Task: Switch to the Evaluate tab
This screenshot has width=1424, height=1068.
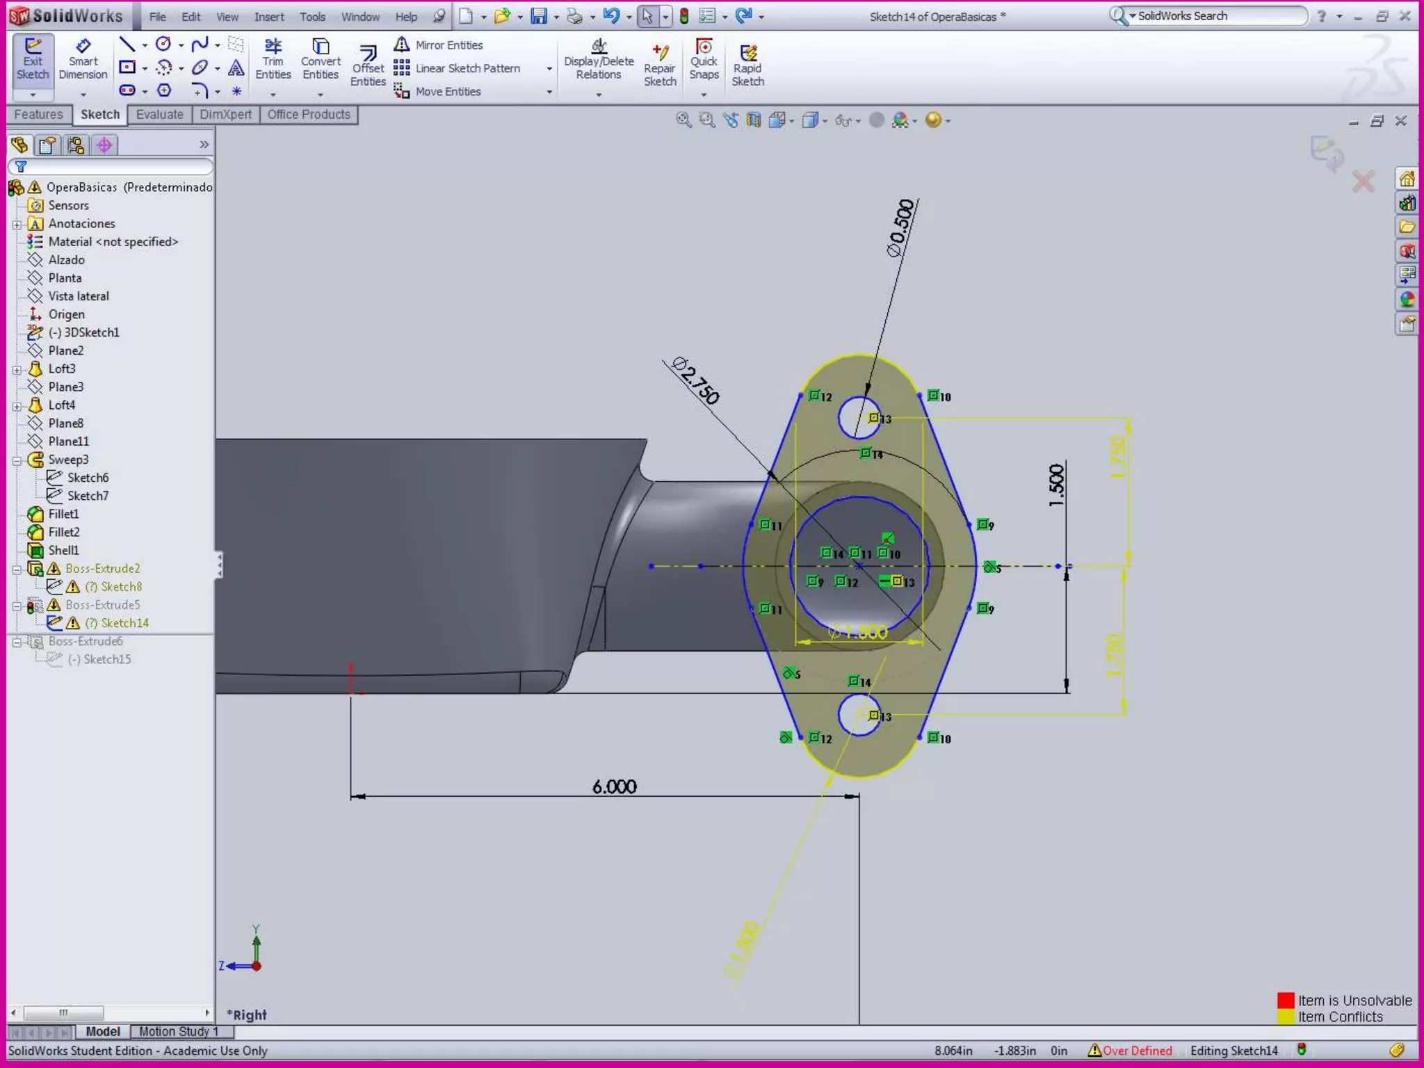Action: click(159, 115)
